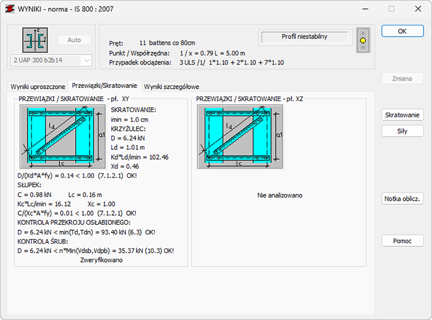Click the XZ plane lacing diagram

(x=240, y=137)
